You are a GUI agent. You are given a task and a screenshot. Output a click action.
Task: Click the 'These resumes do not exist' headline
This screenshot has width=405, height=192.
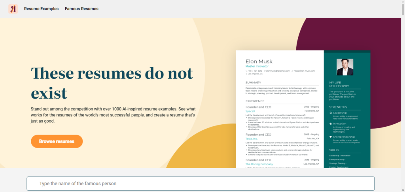[x=112, y=83]
